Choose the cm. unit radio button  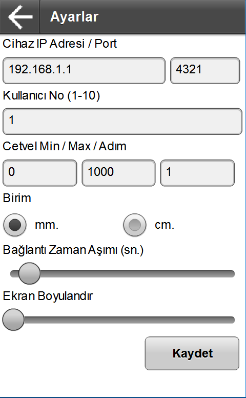pos(135,225)
